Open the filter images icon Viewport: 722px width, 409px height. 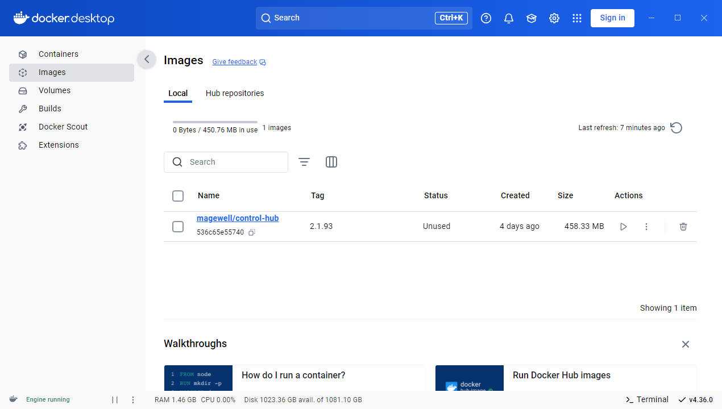coord(304,162)
